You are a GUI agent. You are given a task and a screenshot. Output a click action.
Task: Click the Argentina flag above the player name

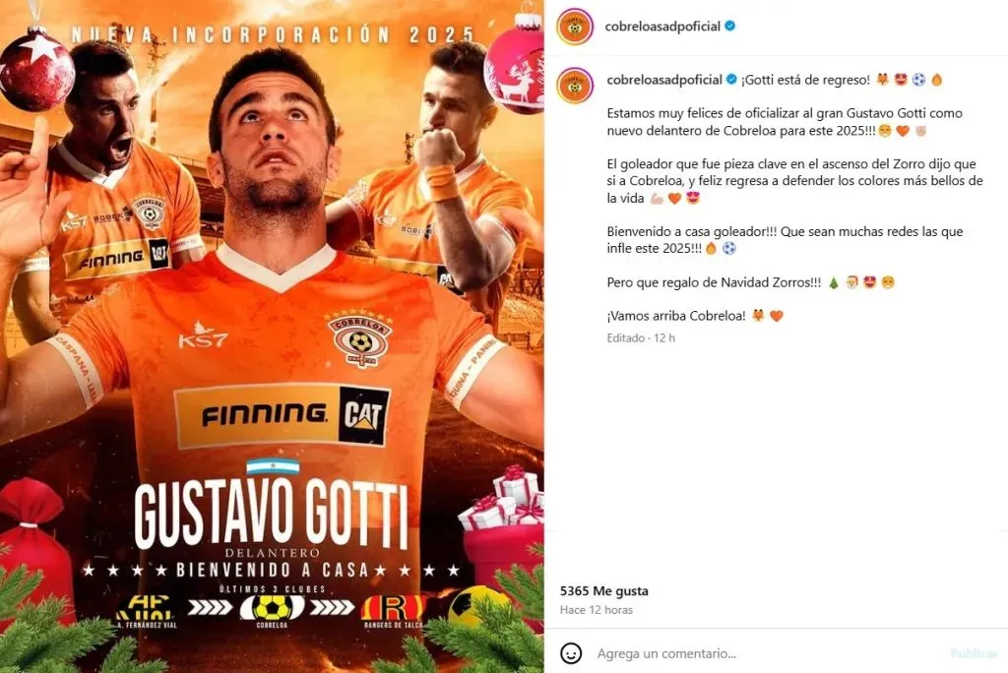pyautogui.click(x=274, y=466)
